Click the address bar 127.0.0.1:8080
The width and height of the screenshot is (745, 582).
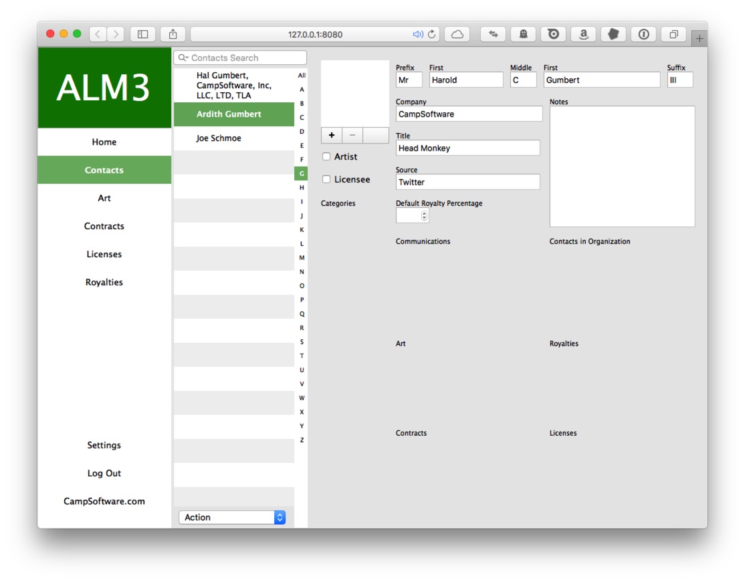point(315,34)
